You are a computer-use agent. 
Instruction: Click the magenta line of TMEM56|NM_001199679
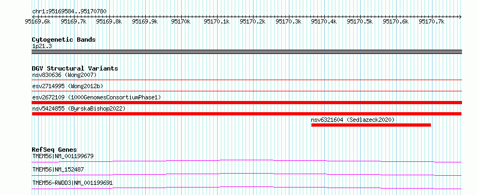[247, 161]
